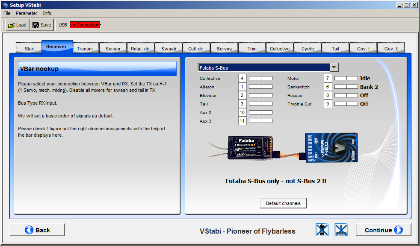Click the Throttle Cut signal bar display
The width and height of the screenshot is (420, 246).
[346, 104]
